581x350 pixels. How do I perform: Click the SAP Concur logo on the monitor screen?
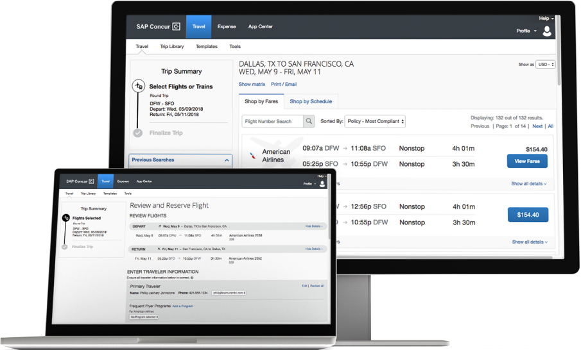[x=158, y=27]
